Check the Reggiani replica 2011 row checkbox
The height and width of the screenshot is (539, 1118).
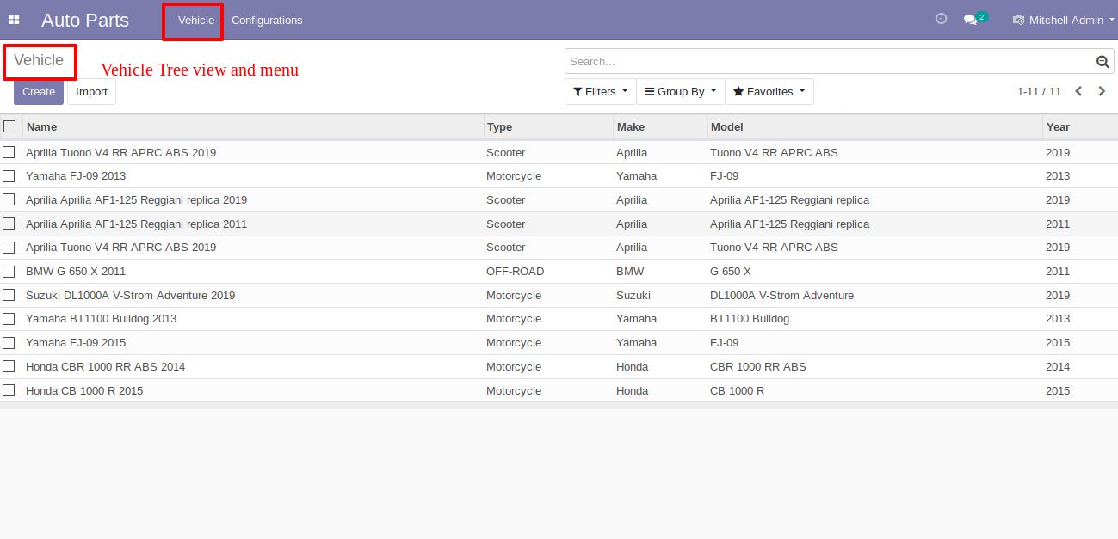(x=9, y=224)
